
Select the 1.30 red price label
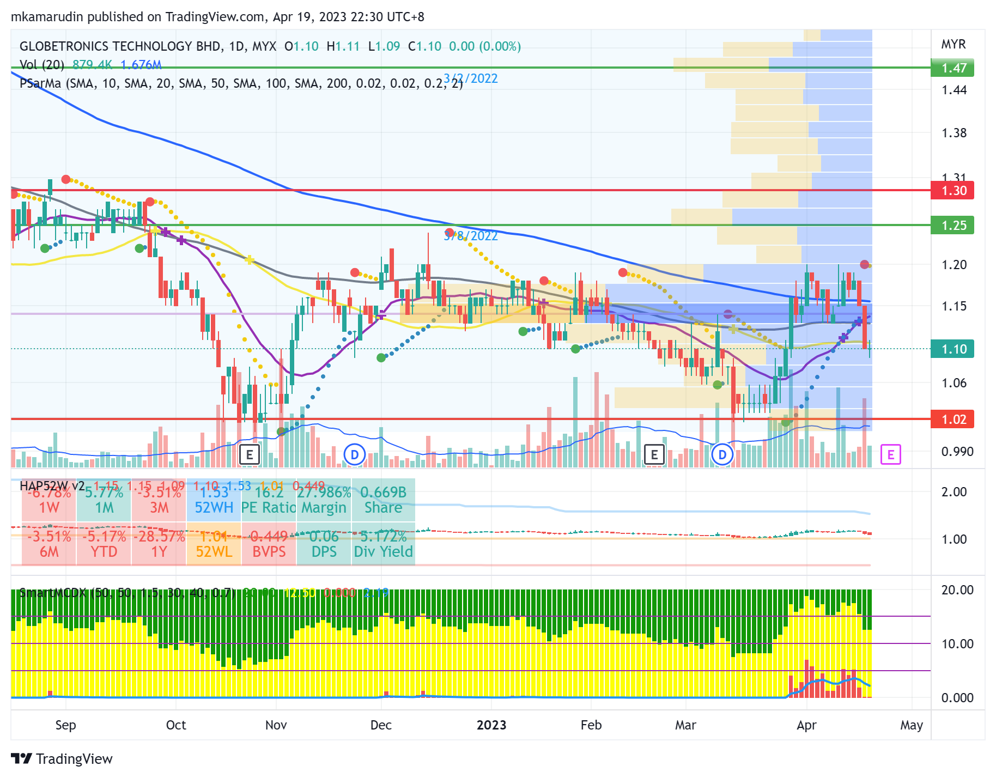click(953, 191)
